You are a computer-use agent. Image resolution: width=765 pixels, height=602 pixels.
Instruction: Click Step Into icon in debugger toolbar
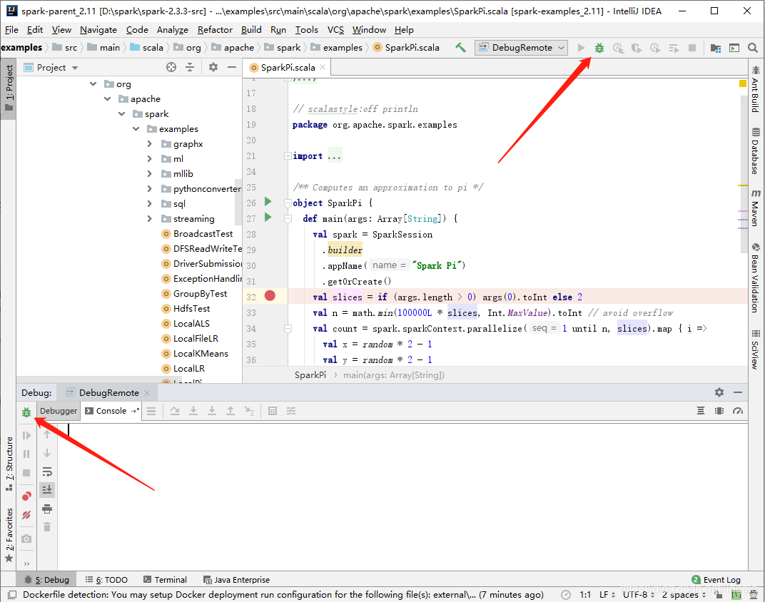(193, 411)
